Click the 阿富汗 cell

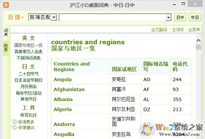(125, 89)
